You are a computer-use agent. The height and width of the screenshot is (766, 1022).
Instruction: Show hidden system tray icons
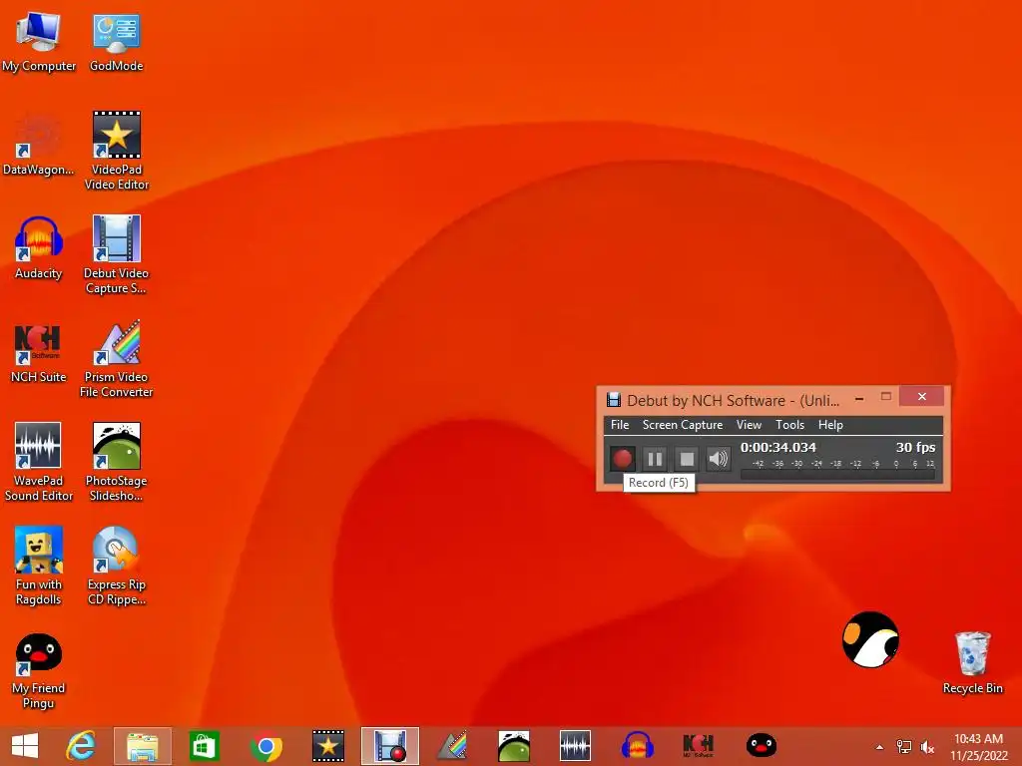(879, 747)
